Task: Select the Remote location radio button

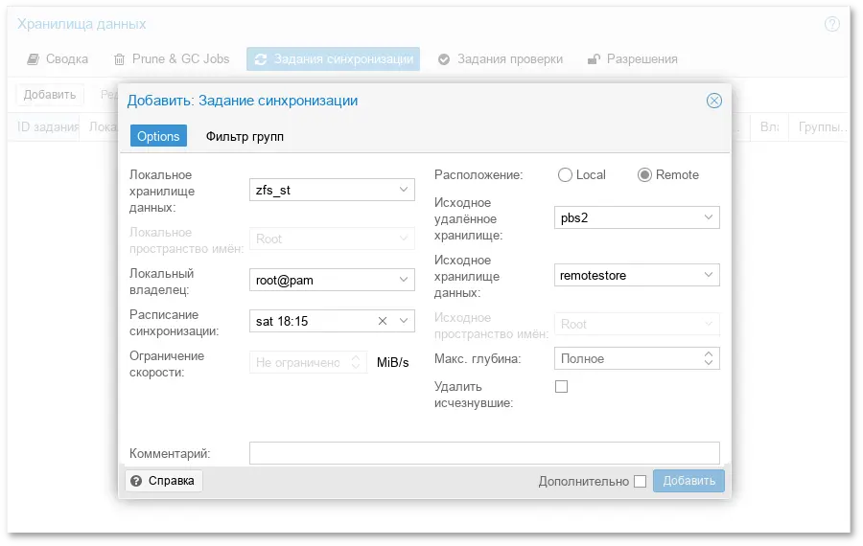Action: click(x=644, y=175)
